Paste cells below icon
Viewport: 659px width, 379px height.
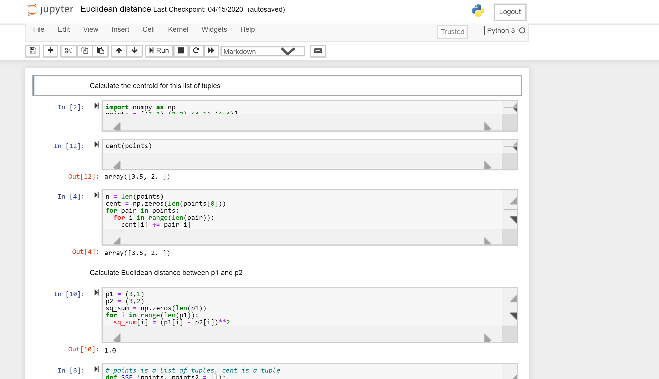(x=100, y=51)
